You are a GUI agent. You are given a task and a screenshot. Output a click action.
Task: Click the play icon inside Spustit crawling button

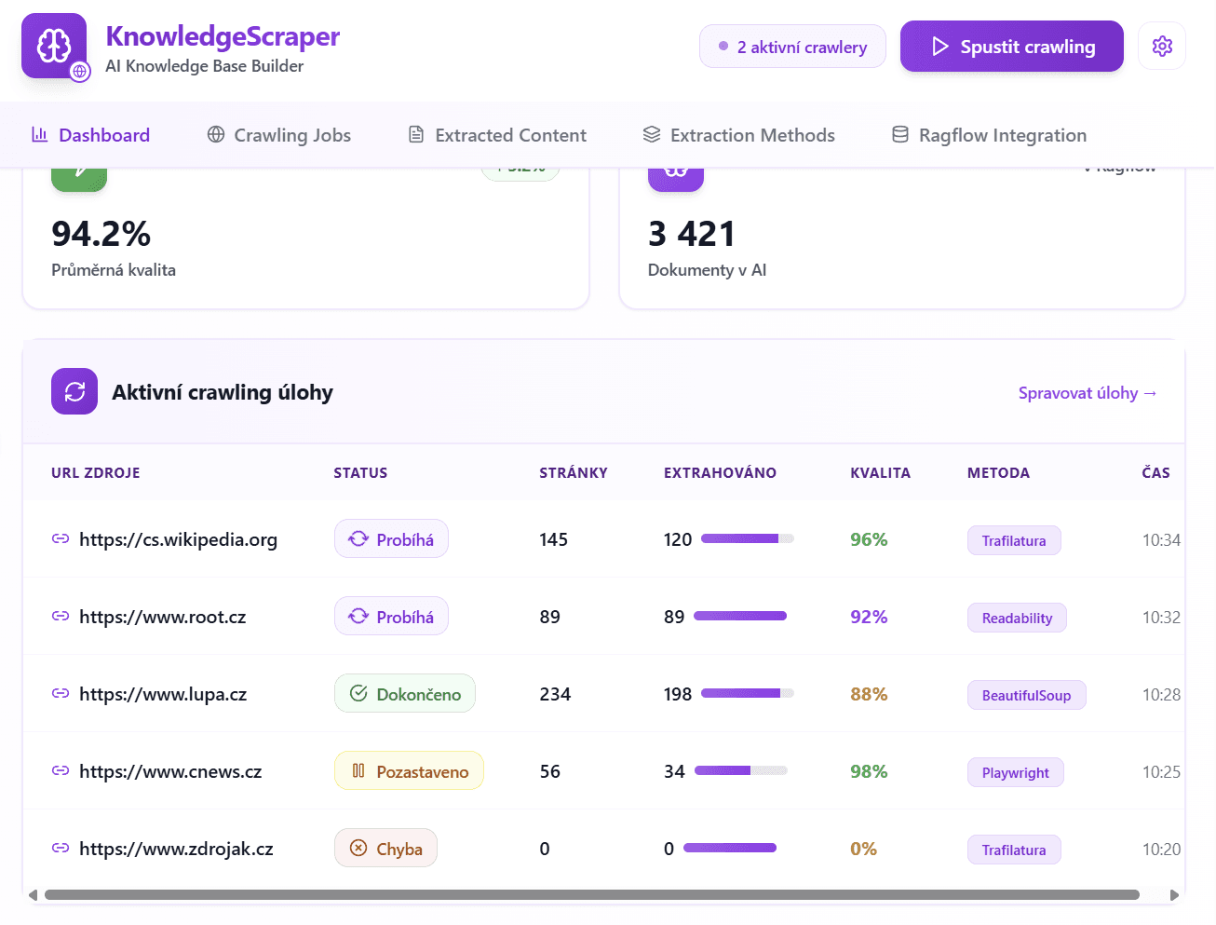coord(942,46)
